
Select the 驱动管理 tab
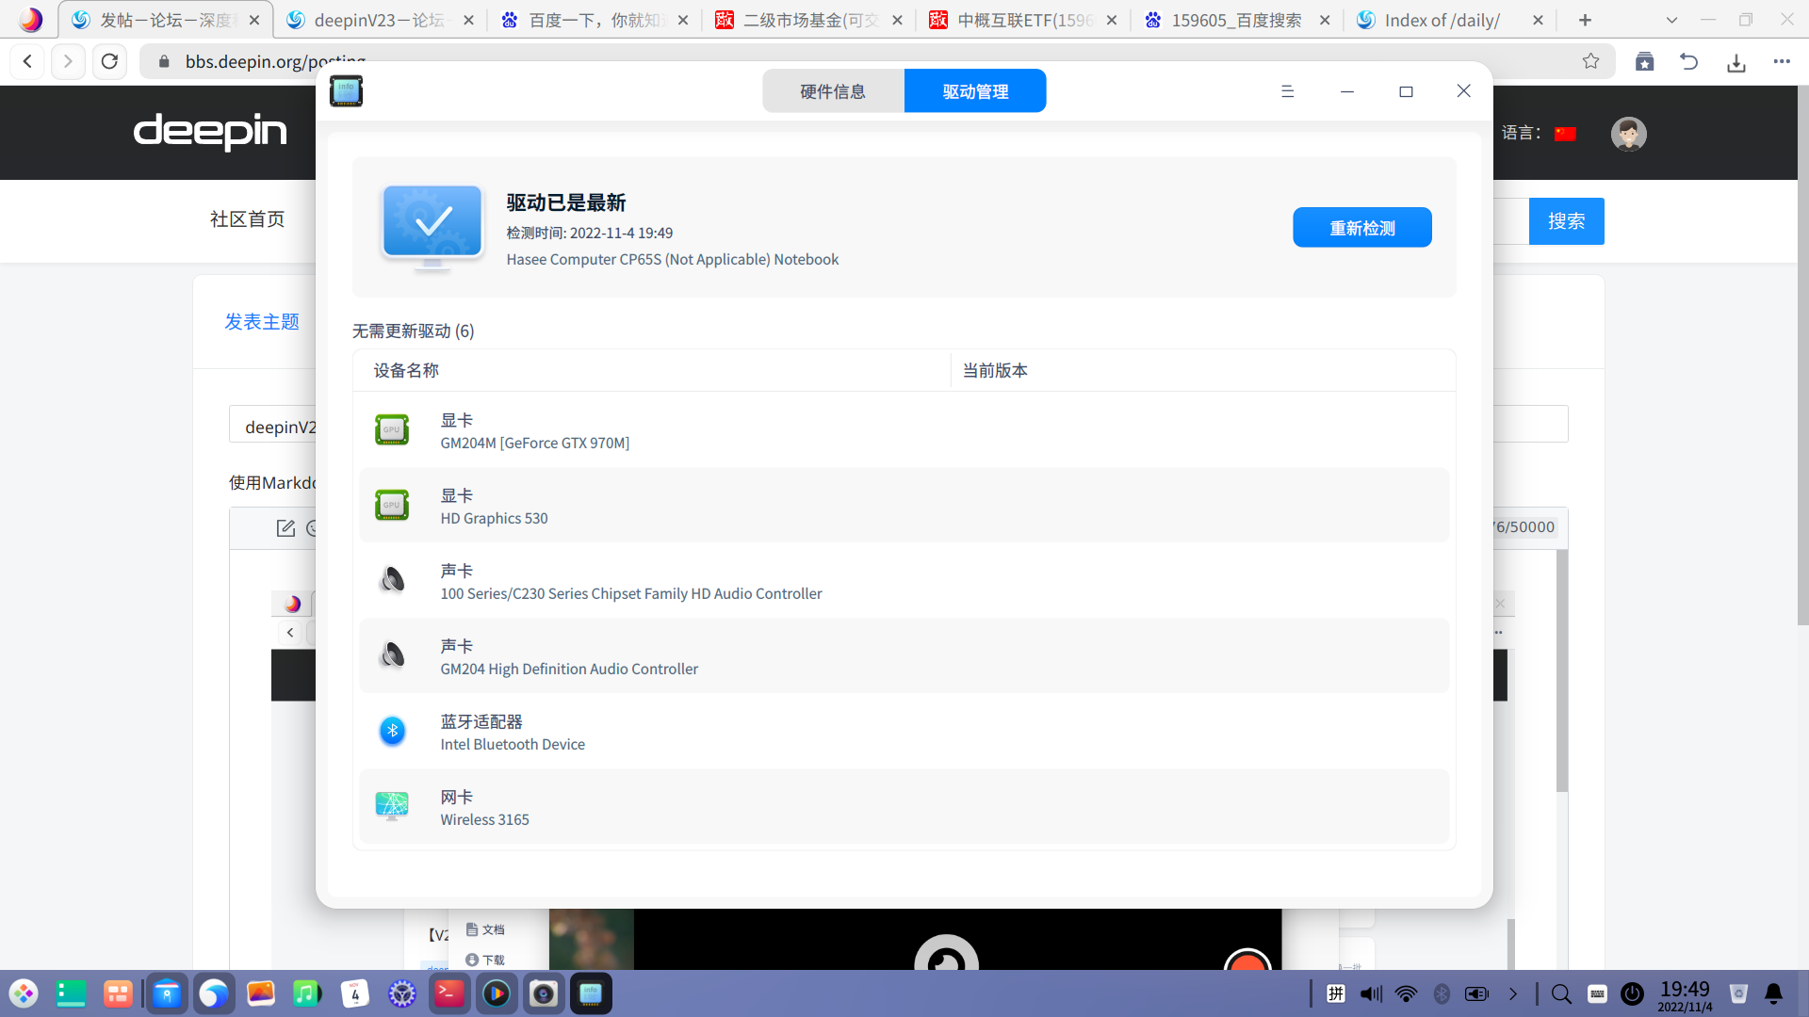[x=975, y=91]
